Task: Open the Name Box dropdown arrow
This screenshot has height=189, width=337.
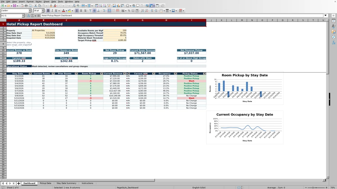Action: [23, 16]
